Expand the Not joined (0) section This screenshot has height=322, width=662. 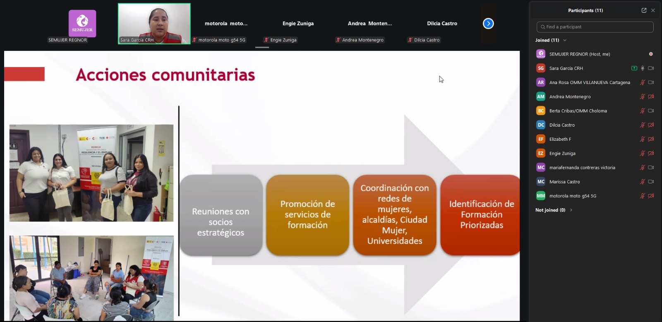pyautogui.click(x=571, y=210)
